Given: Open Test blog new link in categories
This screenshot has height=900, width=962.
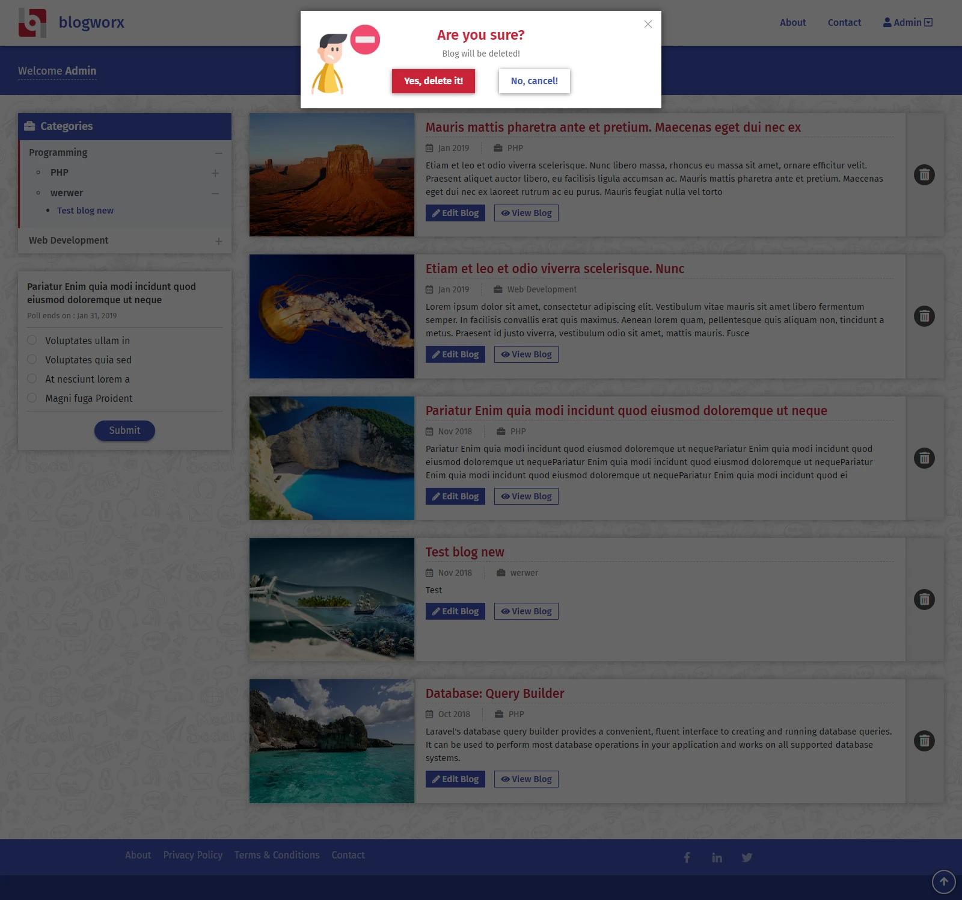Looking at the screenshot, I should 85,211.
